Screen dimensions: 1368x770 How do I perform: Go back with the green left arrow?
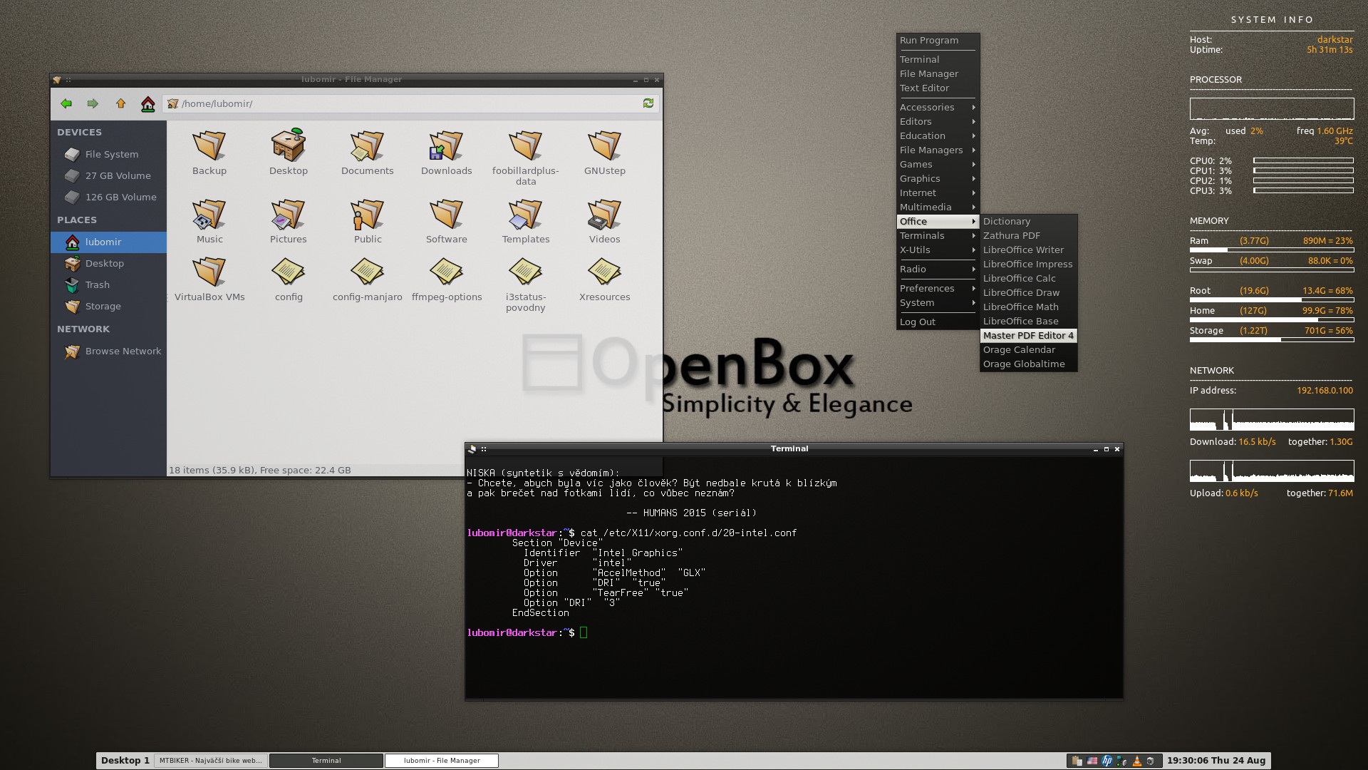[x=66, y=103]
